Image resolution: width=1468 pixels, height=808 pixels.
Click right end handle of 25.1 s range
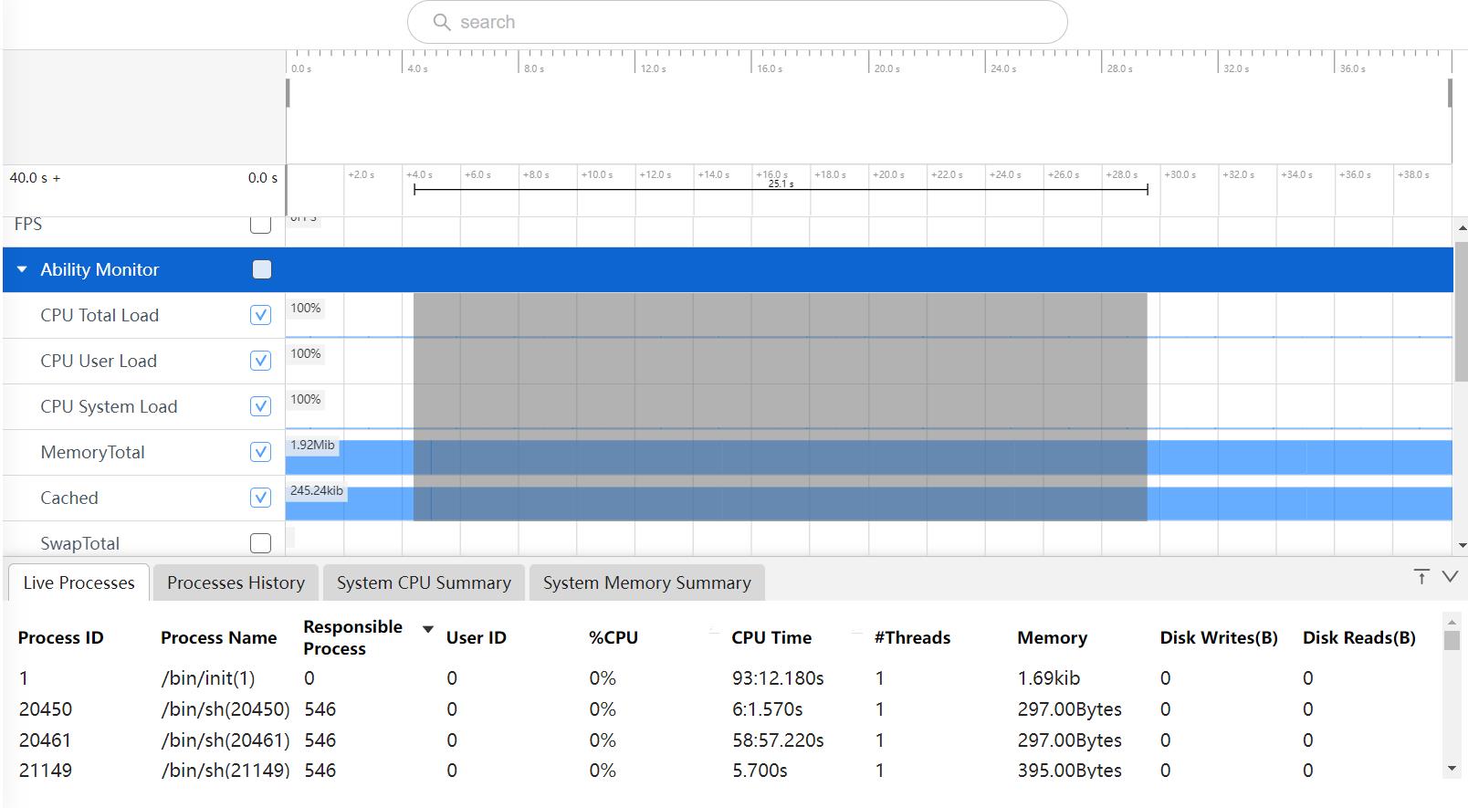1148,189
